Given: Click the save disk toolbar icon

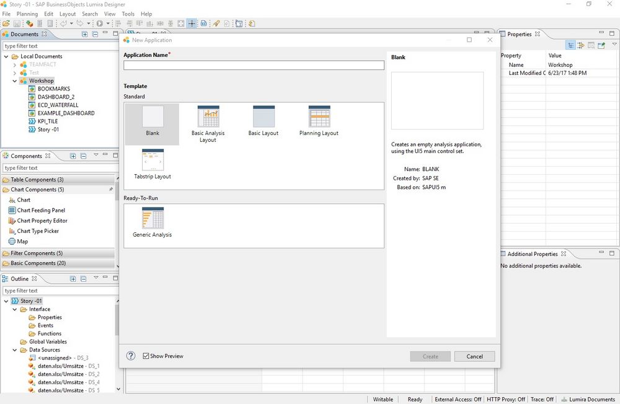Looking at the screenshot, I should coord(17,24).
